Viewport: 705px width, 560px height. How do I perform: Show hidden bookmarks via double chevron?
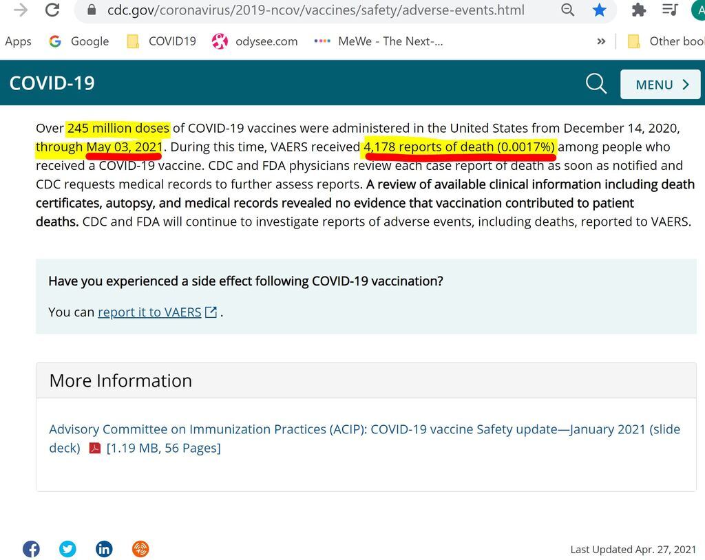[x=601, y=41]
